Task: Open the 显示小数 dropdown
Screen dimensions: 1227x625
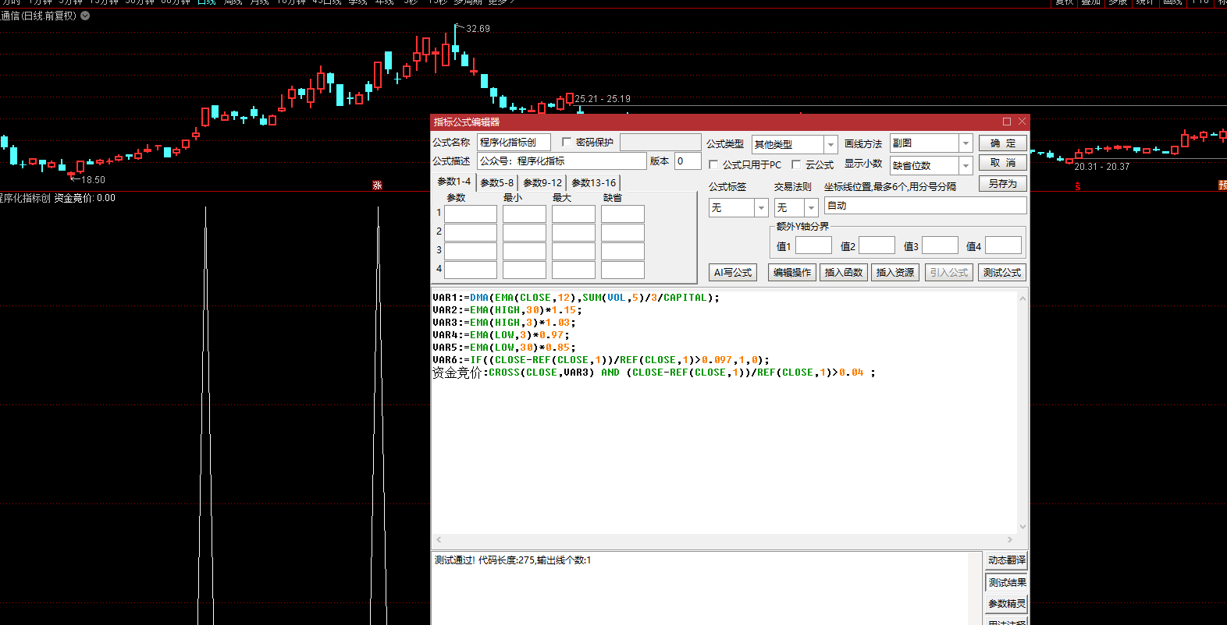Action: click(966, 165)
